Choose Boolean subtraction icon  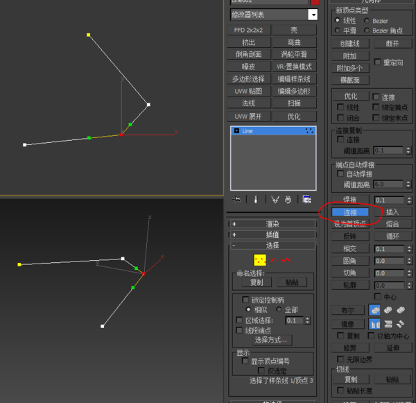coord(388,310)
